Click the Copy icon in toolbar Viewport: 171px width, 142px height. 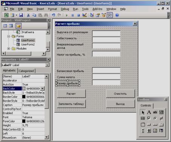tap(34, 15)
